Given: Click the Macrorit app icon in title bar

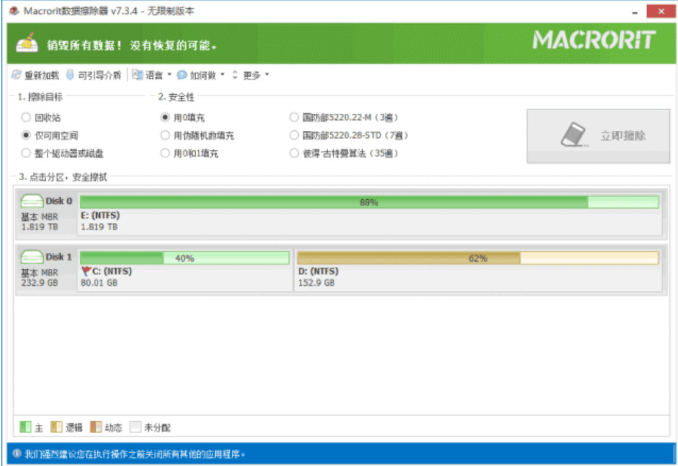Looking at the screenshot, I should (x=12, y=11).
